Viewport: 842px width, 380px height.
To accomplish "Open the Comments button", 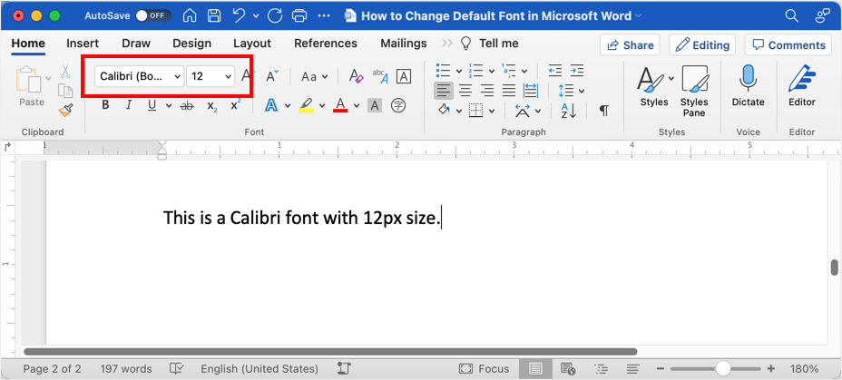I will (x=788, y=45).
